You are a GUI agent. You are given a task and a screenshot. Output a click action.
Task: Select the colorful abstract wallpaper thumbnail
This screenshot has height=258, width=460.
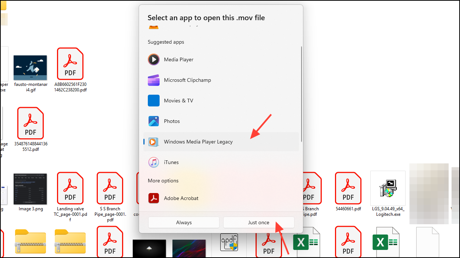189,249
